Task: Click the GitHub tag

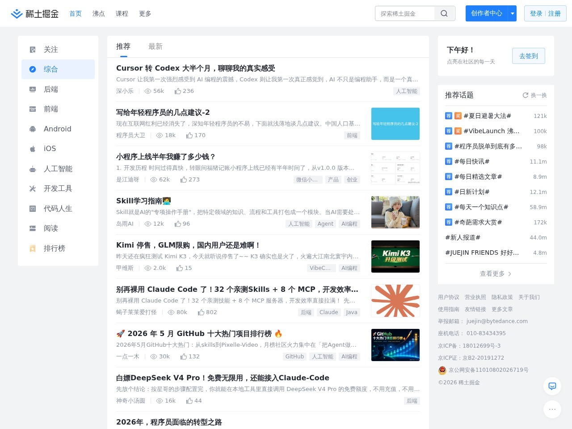Action: 295,357
